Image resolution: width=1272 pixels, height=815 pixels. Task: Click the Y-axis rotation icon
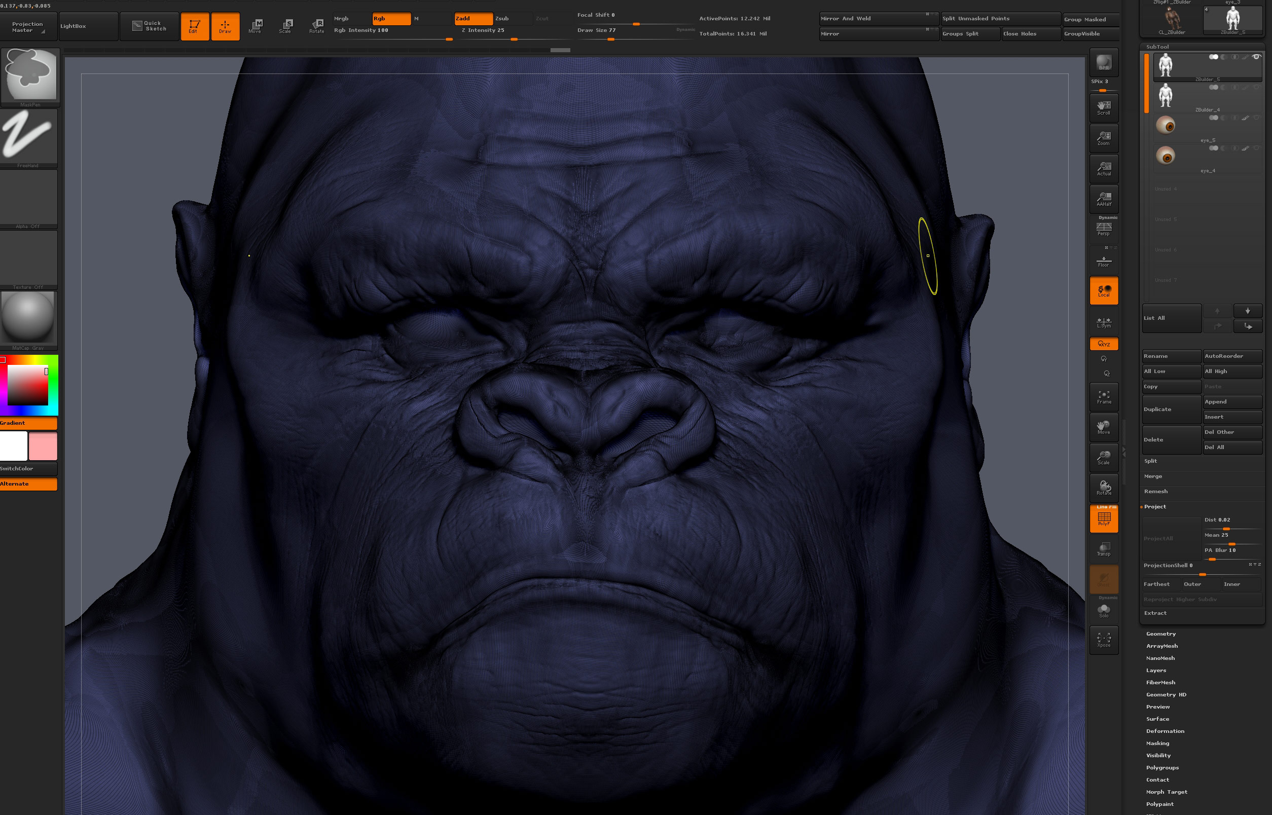point(1104,359)
